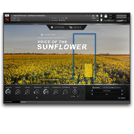Open the Vib.Depth dropdown arrow
Viewport: 134px width, 134px height.
click(60, 87)
